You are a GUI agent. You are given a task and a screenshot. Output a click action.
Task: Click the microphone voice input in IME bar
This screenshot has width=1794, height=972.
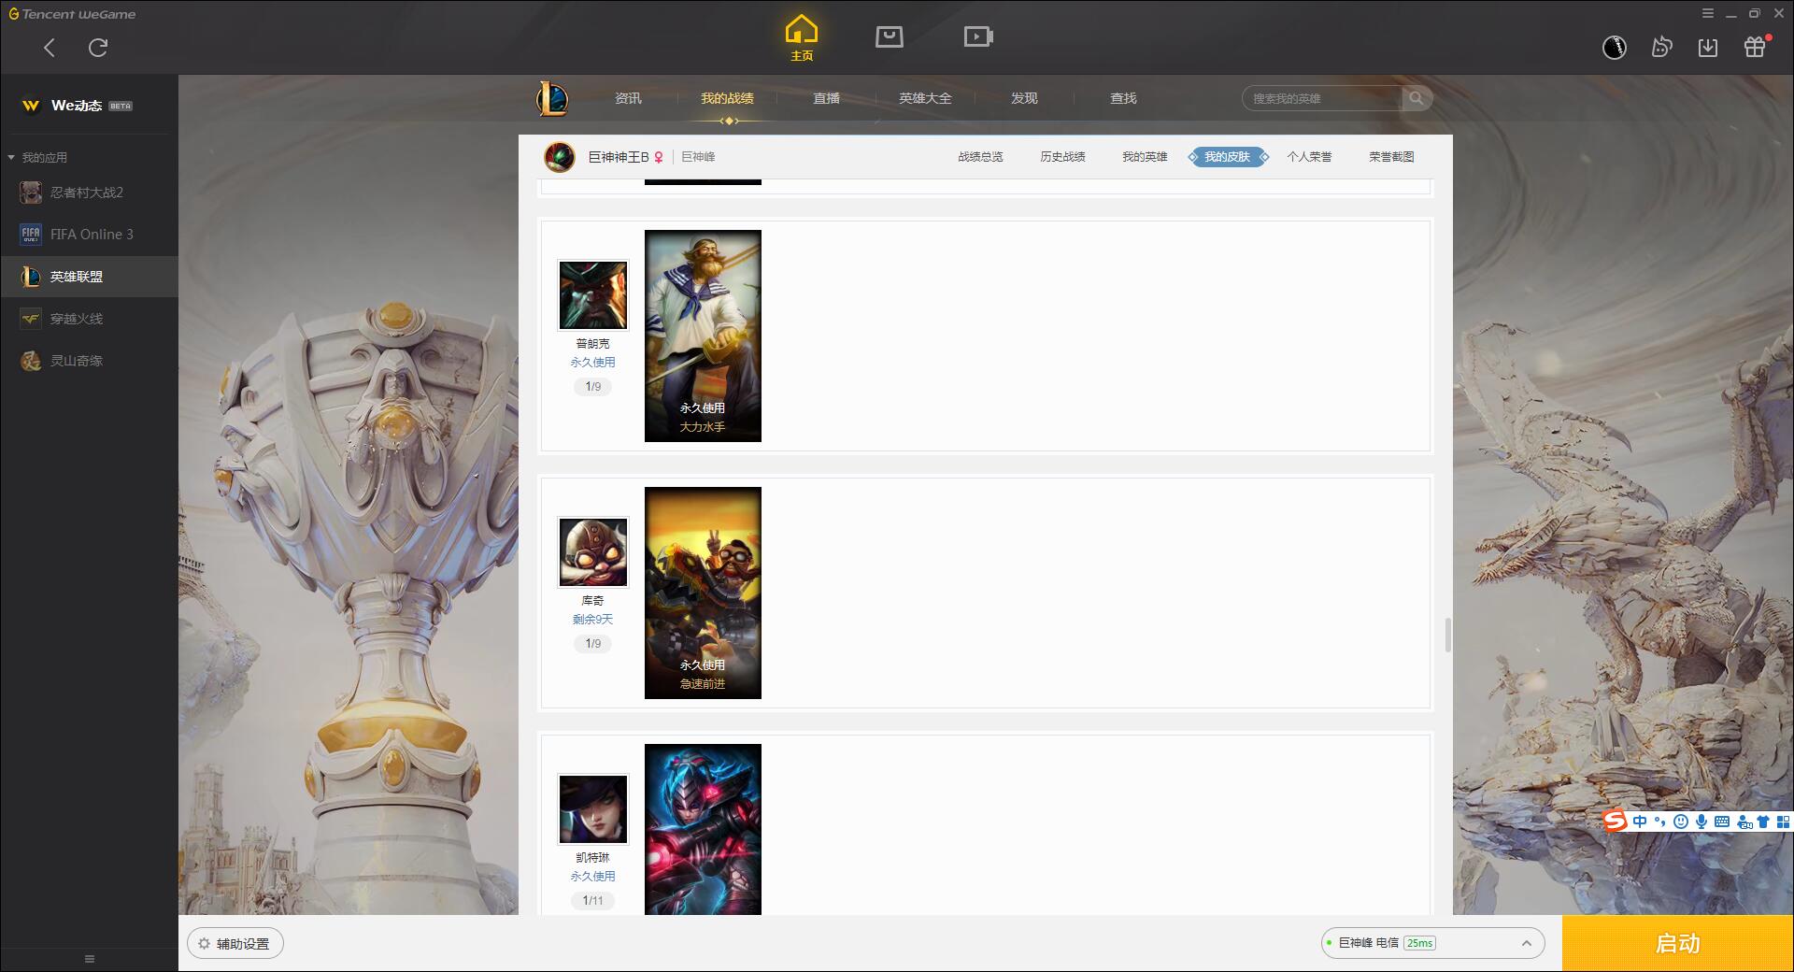click(x=1701, y=822)
